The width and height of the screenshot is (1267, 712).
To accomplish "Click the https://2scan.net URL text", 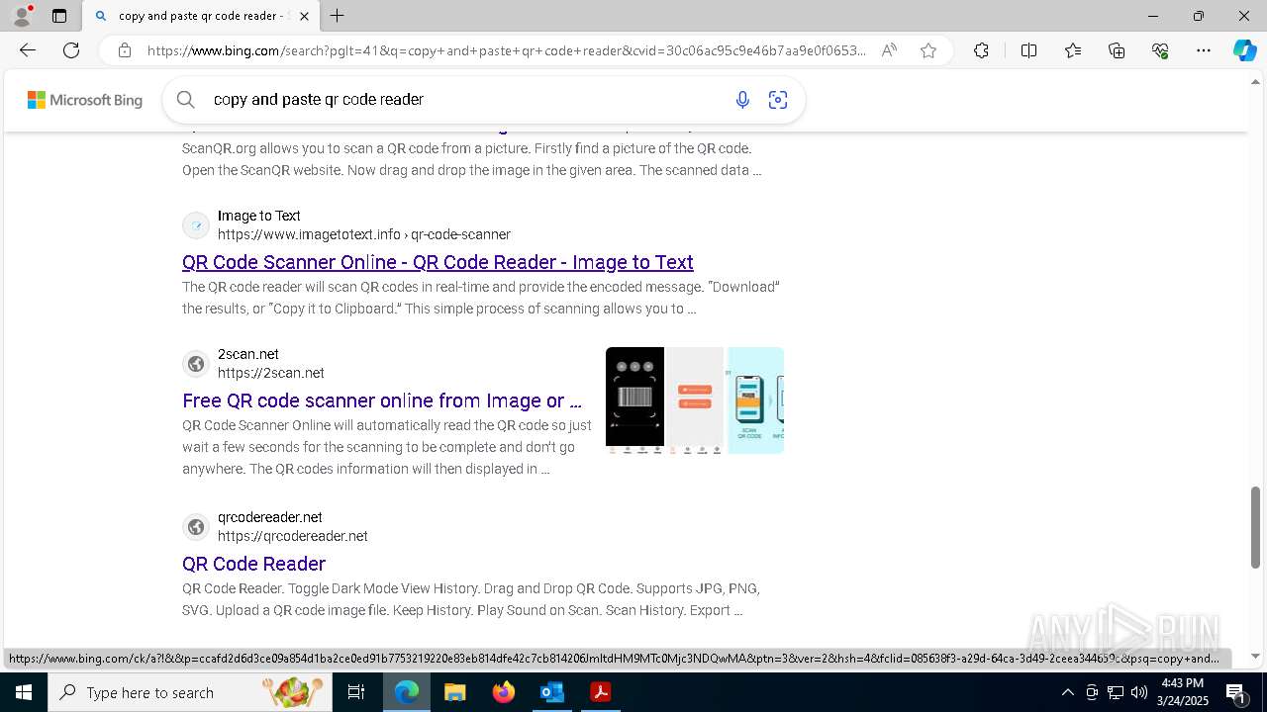I will (x=271, y=373).
